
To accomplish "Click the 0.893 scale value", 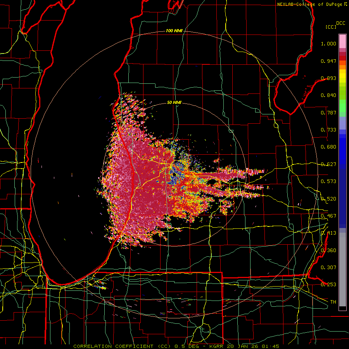I will pos(328,78).
